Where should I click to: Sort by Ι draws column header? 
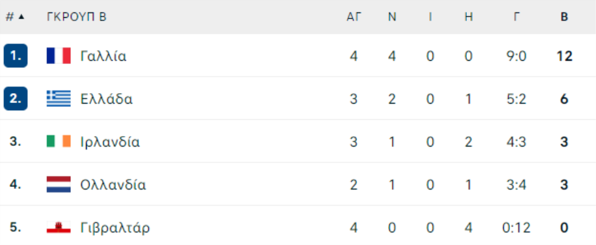pos(430,17)
